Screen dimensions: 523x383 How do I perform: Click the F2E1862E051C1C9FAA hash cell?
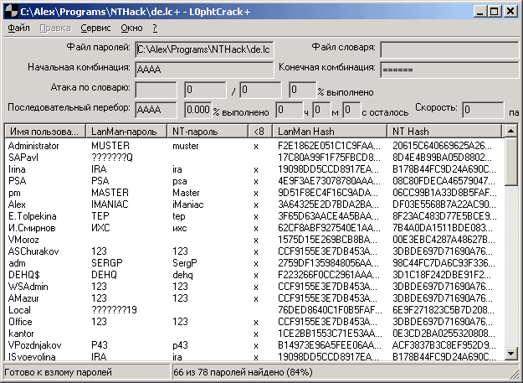click(x=329, y=146)
